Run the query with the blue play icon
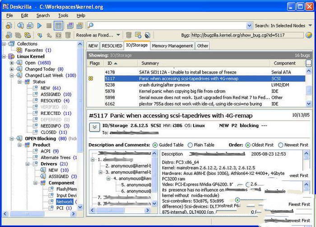Screen dimensions: 316x227 tap(40, 26)
